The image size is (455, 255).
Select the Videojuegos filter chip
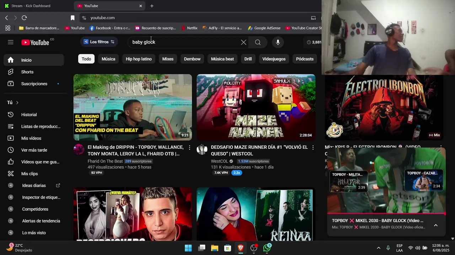(274, 59)
